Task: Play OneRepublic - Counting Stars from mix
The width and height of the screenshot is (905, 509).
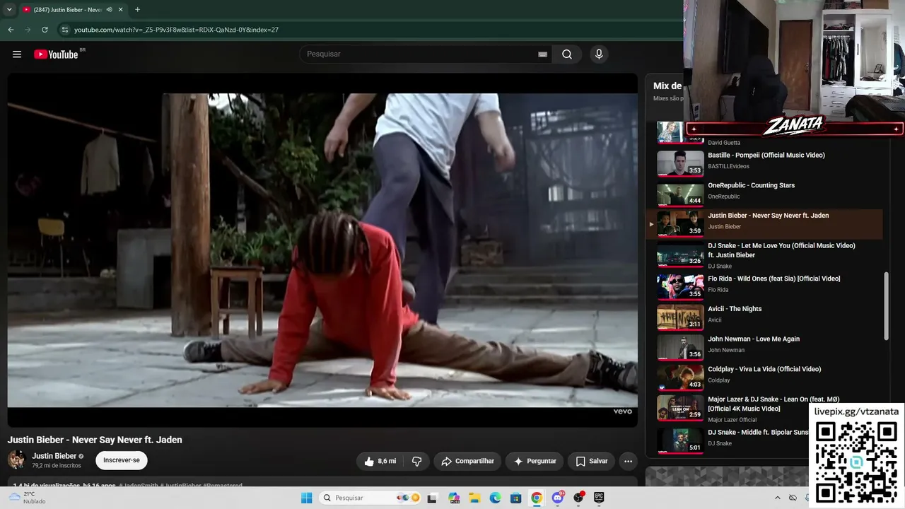Action: pos(751,185)
